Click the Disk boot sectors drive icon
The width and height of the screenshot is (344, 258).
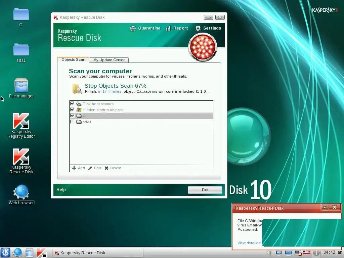click(79, 104)
